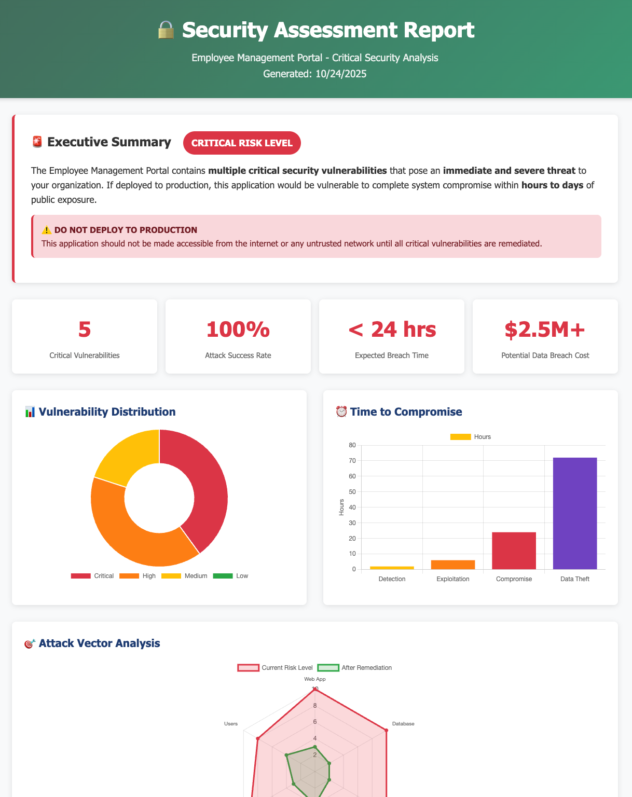Toggle the After Remediation radar legend
This screenshot has height=797, width=632.
tap(354, 668)
